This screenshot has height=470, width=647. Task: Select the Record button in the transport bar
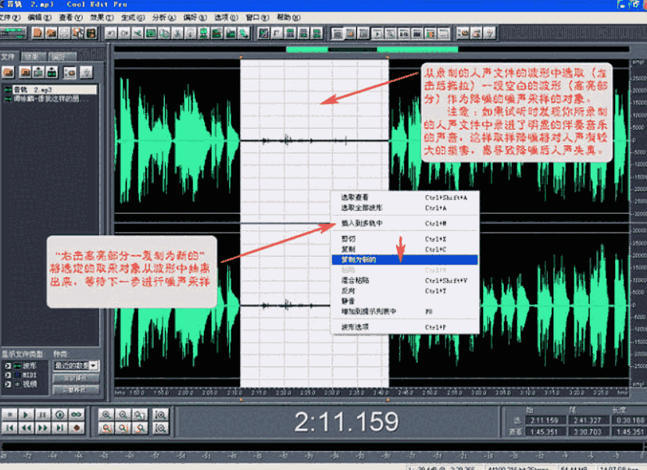point(77,428)
